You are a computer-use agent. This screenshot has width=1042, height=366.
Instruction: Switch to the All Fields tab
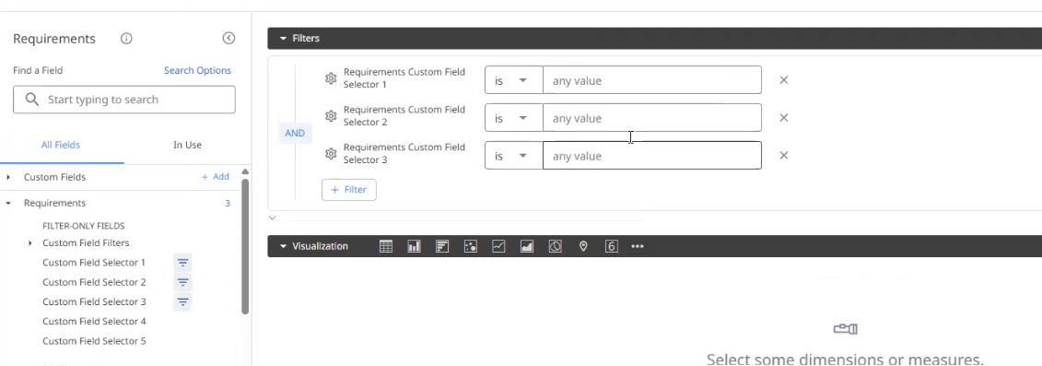coord(61,145)
